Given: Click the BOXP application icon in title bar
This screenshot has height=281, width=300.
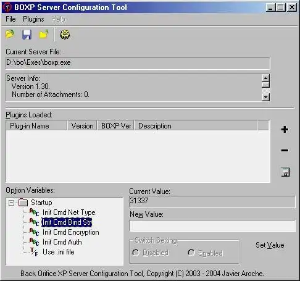Looking at the screenshot, I should tap(7, 7).
